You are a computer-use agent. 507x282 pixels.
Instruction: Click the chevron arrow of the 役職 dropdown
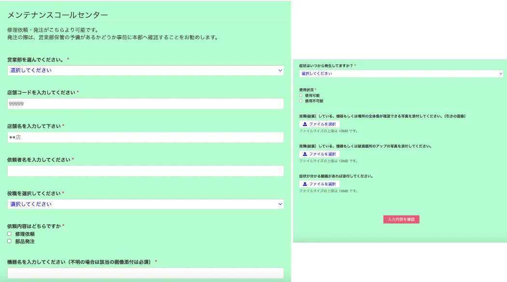[280, 204]
